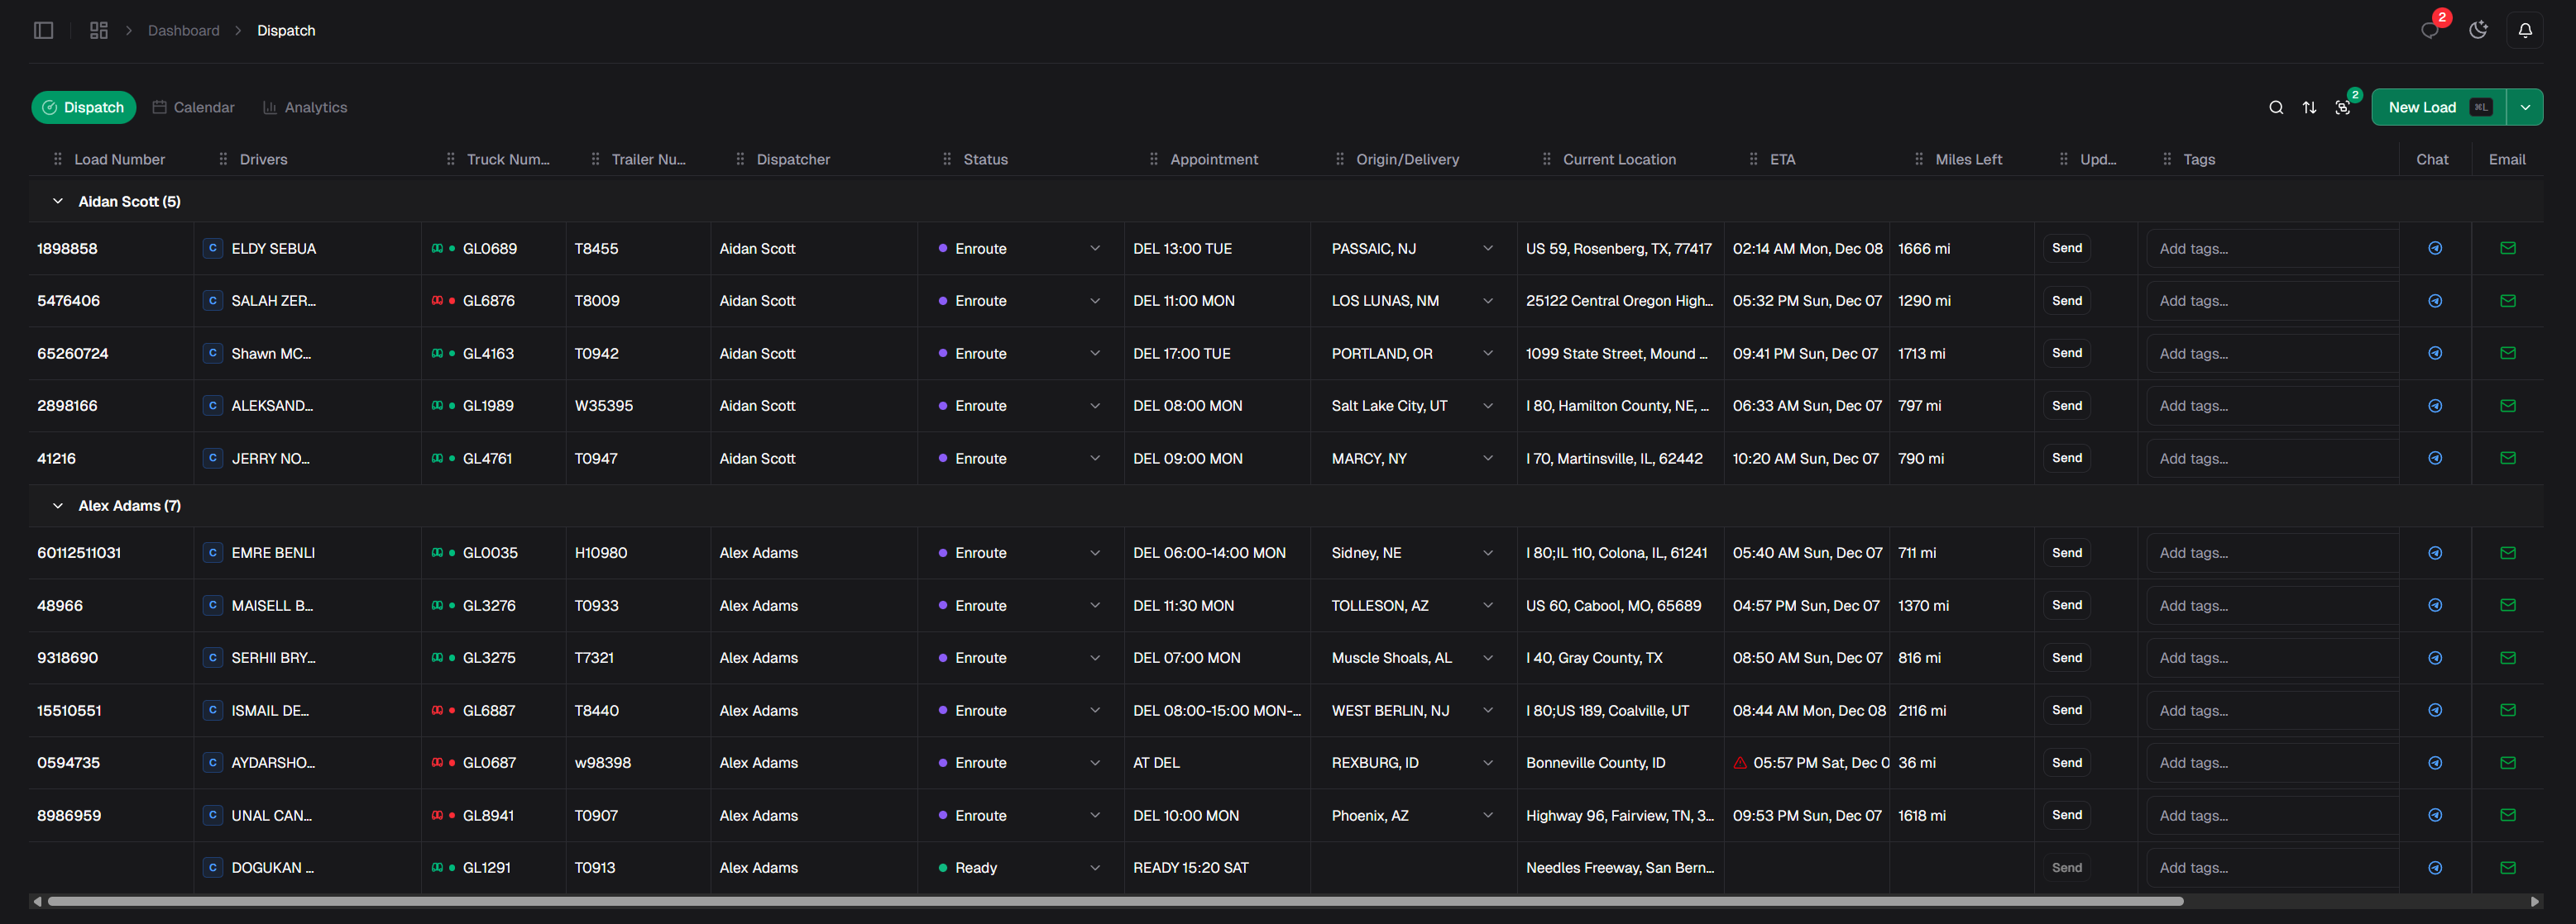
Task: Click the sort arrows icon near search
Action: pyautogui.click(x=2310, y=107)
